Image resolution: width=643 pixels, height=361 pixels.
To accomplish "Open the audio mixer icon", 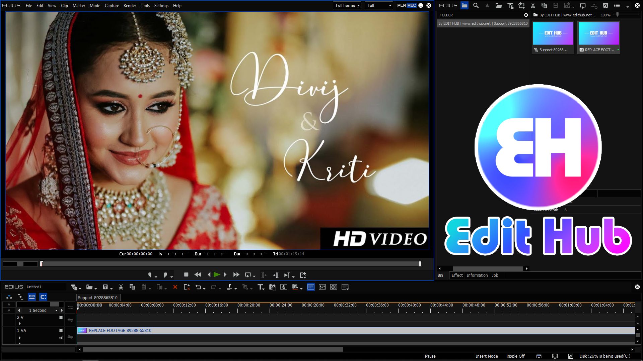I will (322, 287).
